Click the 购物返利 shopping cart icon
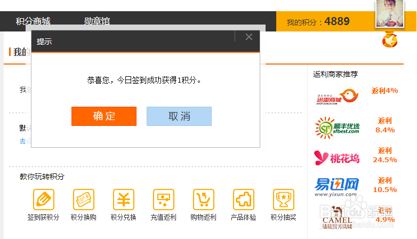 pyautogui.click(x=204, y=200)
